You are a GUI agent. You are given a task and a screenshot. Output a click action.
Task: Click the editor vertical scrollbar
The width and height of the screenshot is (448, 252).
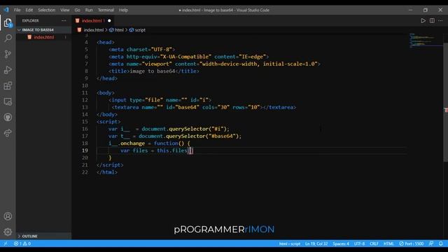coord(445,102)
